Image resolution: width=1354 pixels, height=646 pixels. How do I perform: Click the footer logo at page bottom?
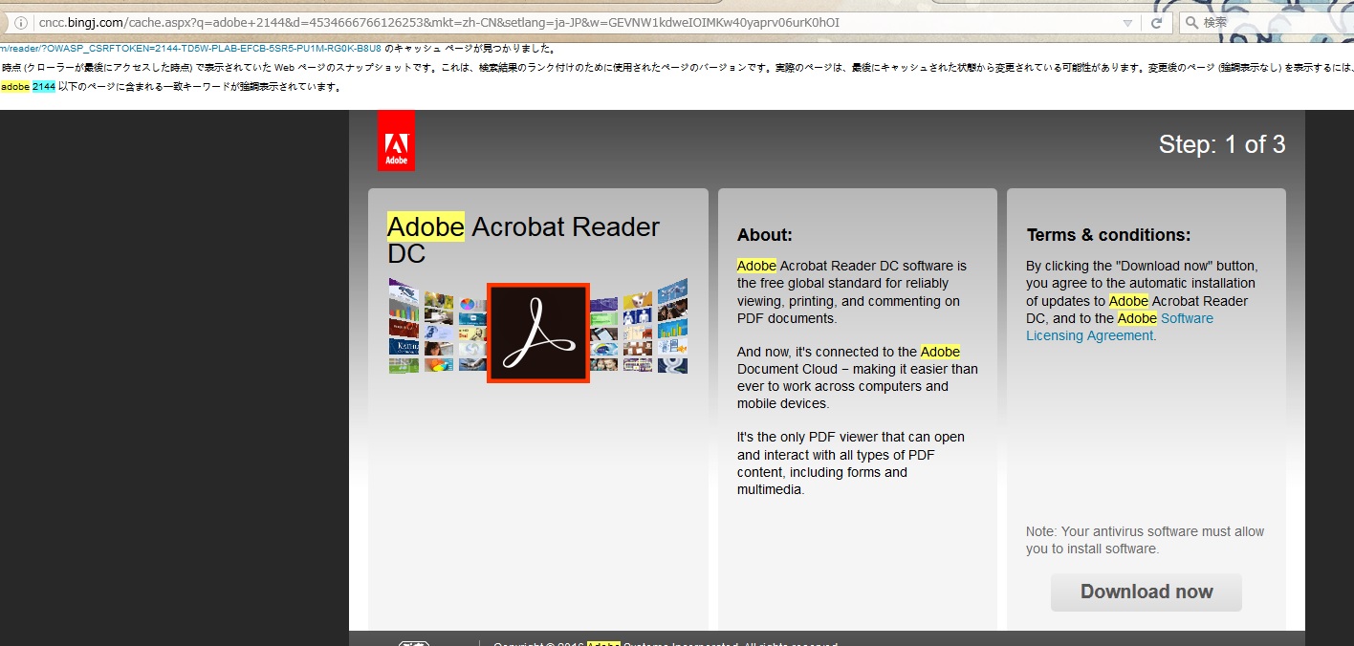point(413,642)
